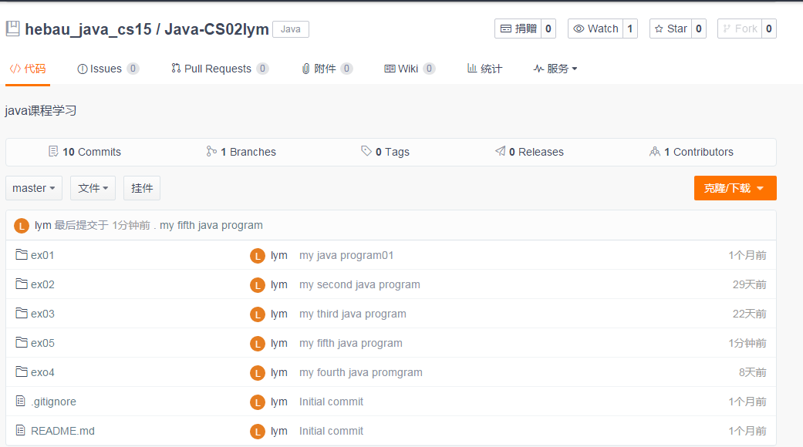This screenshot has width=803, height=447.
Task: Open 'Initial commit' in .gitignore row
Action: click(332, 402)
